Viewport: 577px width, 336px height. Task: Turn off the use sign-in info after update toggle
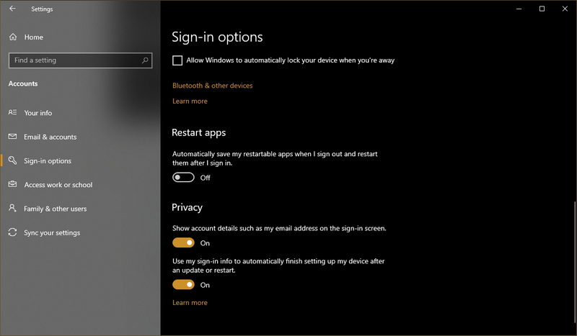tap(183, 285)
